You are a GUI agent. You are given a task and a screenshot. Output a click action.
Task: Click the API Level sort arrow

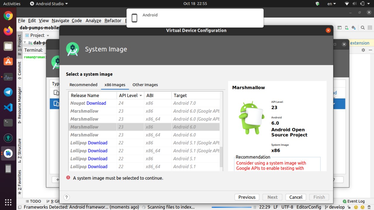coord(141,96)
